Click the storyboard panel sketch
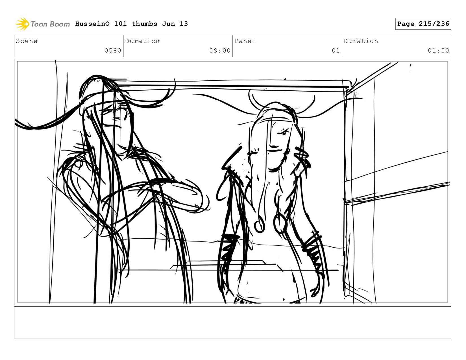The width and height of the screenshot is (466, 360). click(x=232, y=182)
